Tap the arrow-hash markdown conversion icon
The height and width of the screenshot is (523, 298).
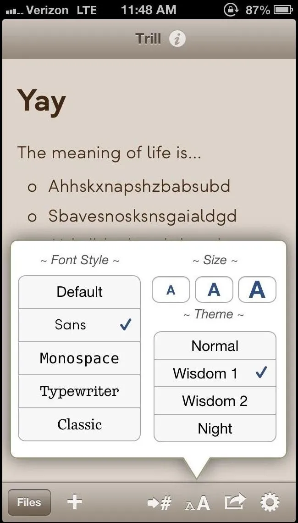click(x=160, y=502)
